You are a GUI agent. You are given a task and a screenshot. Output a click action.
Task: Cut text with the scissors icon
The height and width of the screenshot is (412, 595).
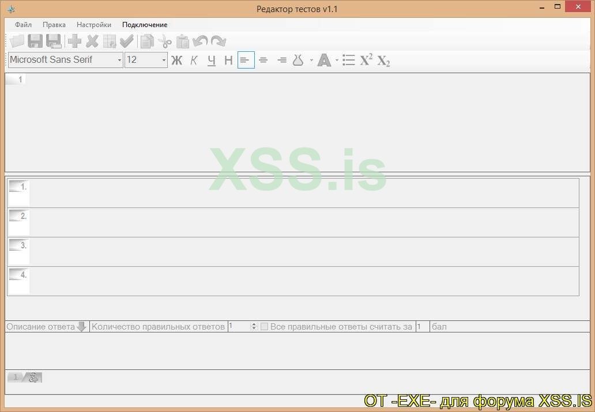click(165, 40)
